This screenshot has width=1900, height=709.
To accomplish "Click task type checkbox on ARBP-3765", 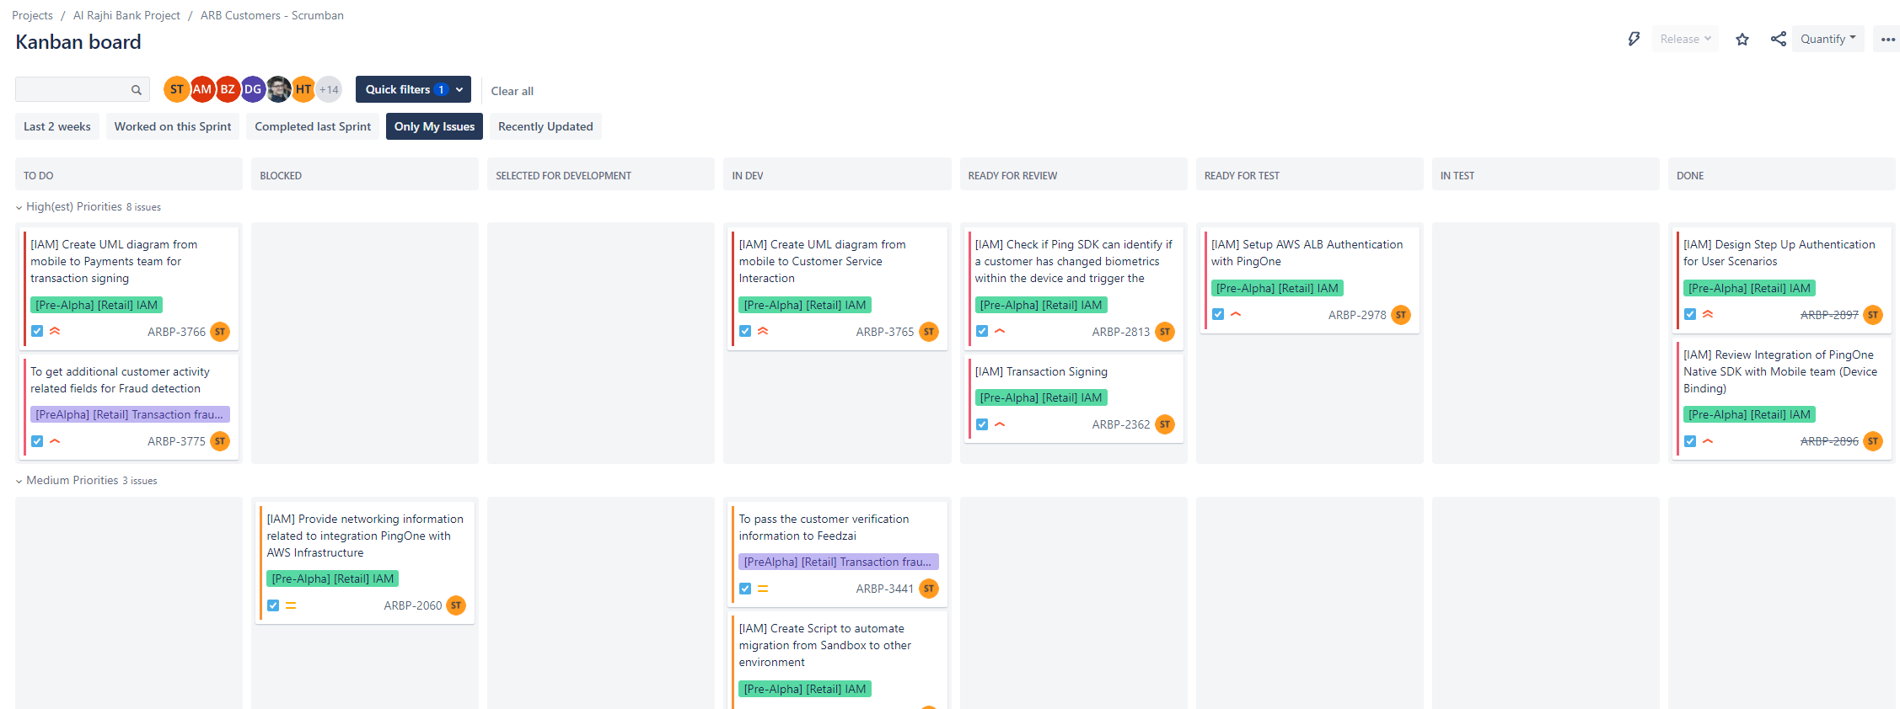I will [745, 331].
